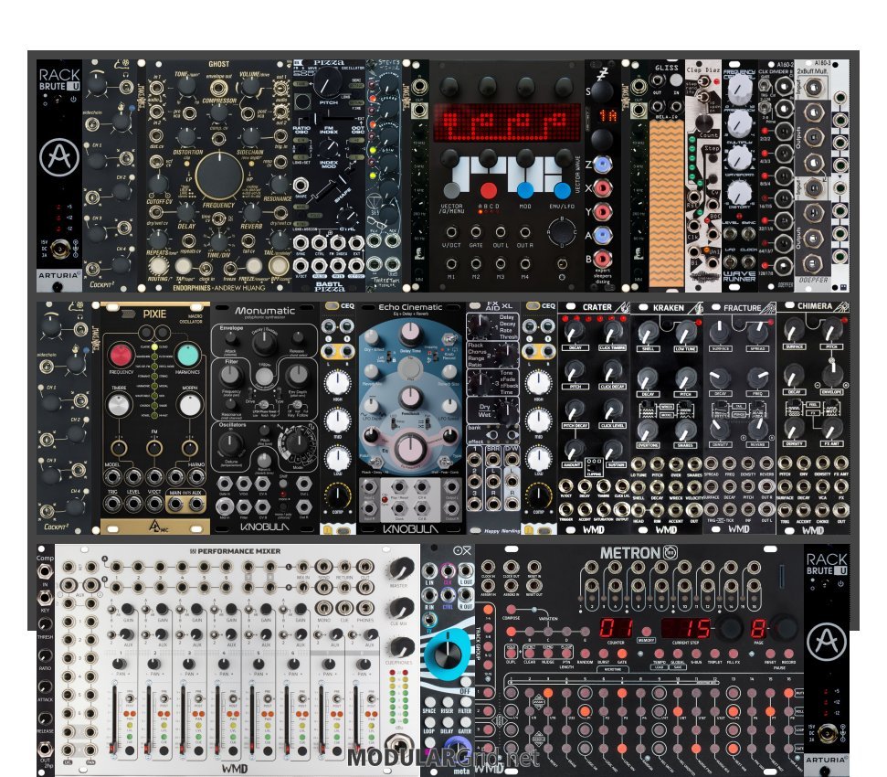Click the MASTER knob on Performance Mixer
The image size is (887, 777).
400,569
